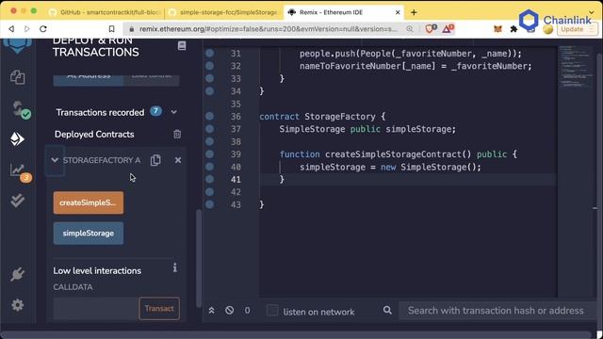Call the createSimpleS... function button

(89, 202)
